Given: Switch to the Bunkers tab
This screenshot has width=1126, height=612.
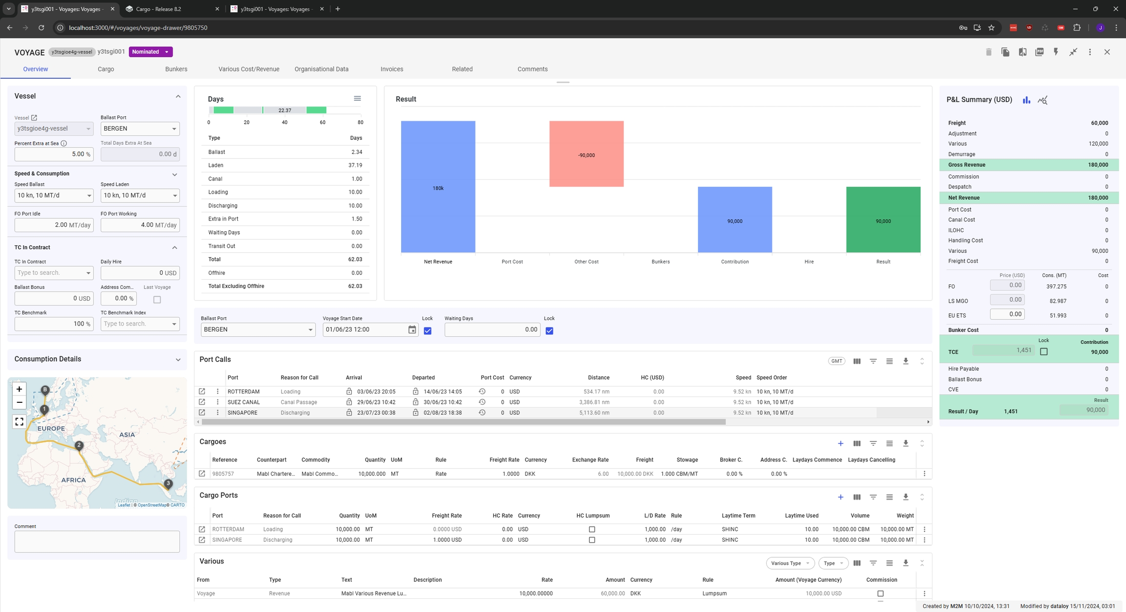Looking at the screenshot, I should point(176,69).
